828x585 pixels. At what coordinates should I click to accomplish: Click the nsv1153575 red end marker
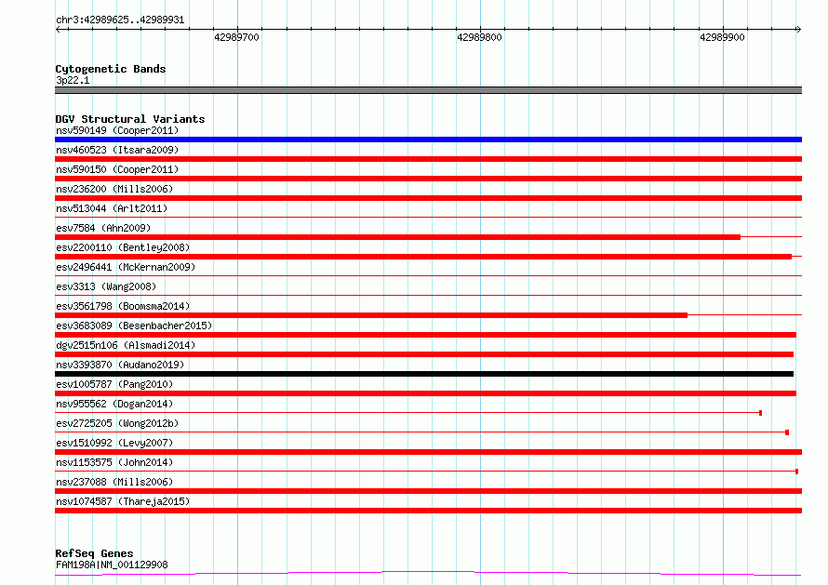pos(797,472)
